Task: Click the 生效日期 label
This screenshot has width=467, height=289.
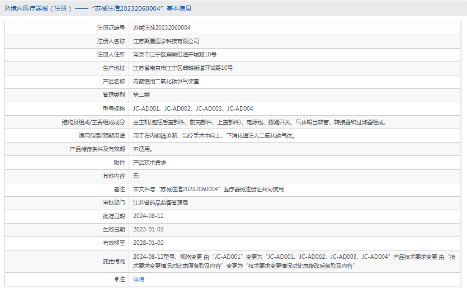Action: tap(114, 230)
